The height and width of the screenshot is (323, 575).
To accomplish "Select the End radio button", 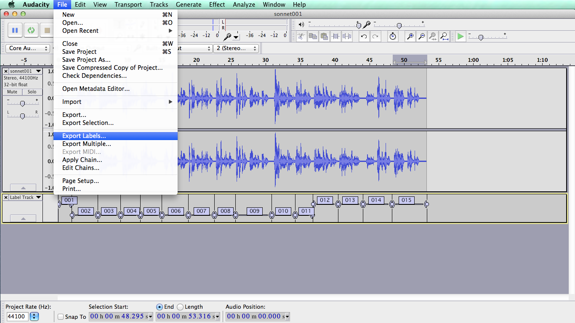I will point(159,307).
